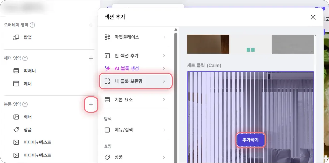Select the 헤더 row in 헤더 영역
This screenshot has width=329, height=163.
click(49, 84)
